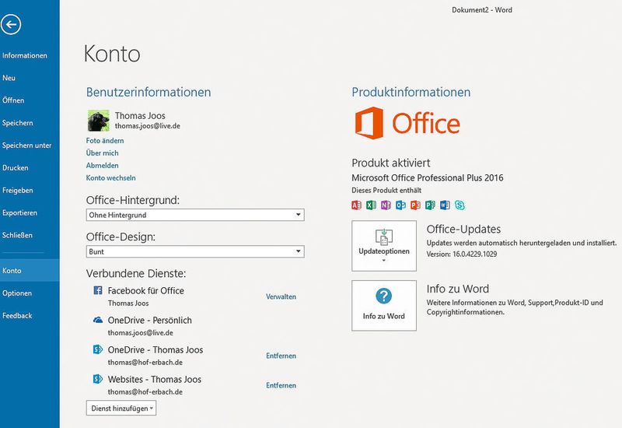Click Microsoft Office Professional Plus 2016 text
This screenshot has height=428, width=622.
coord(427,177)
